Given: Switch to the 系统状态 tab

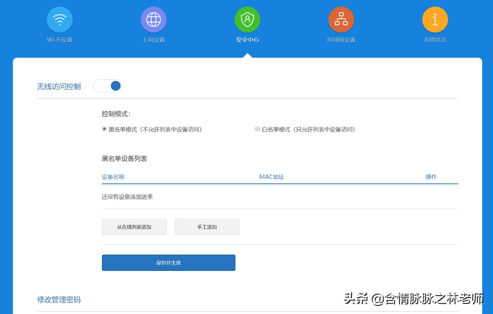Looking at the screenshot, I should point(435,24).
